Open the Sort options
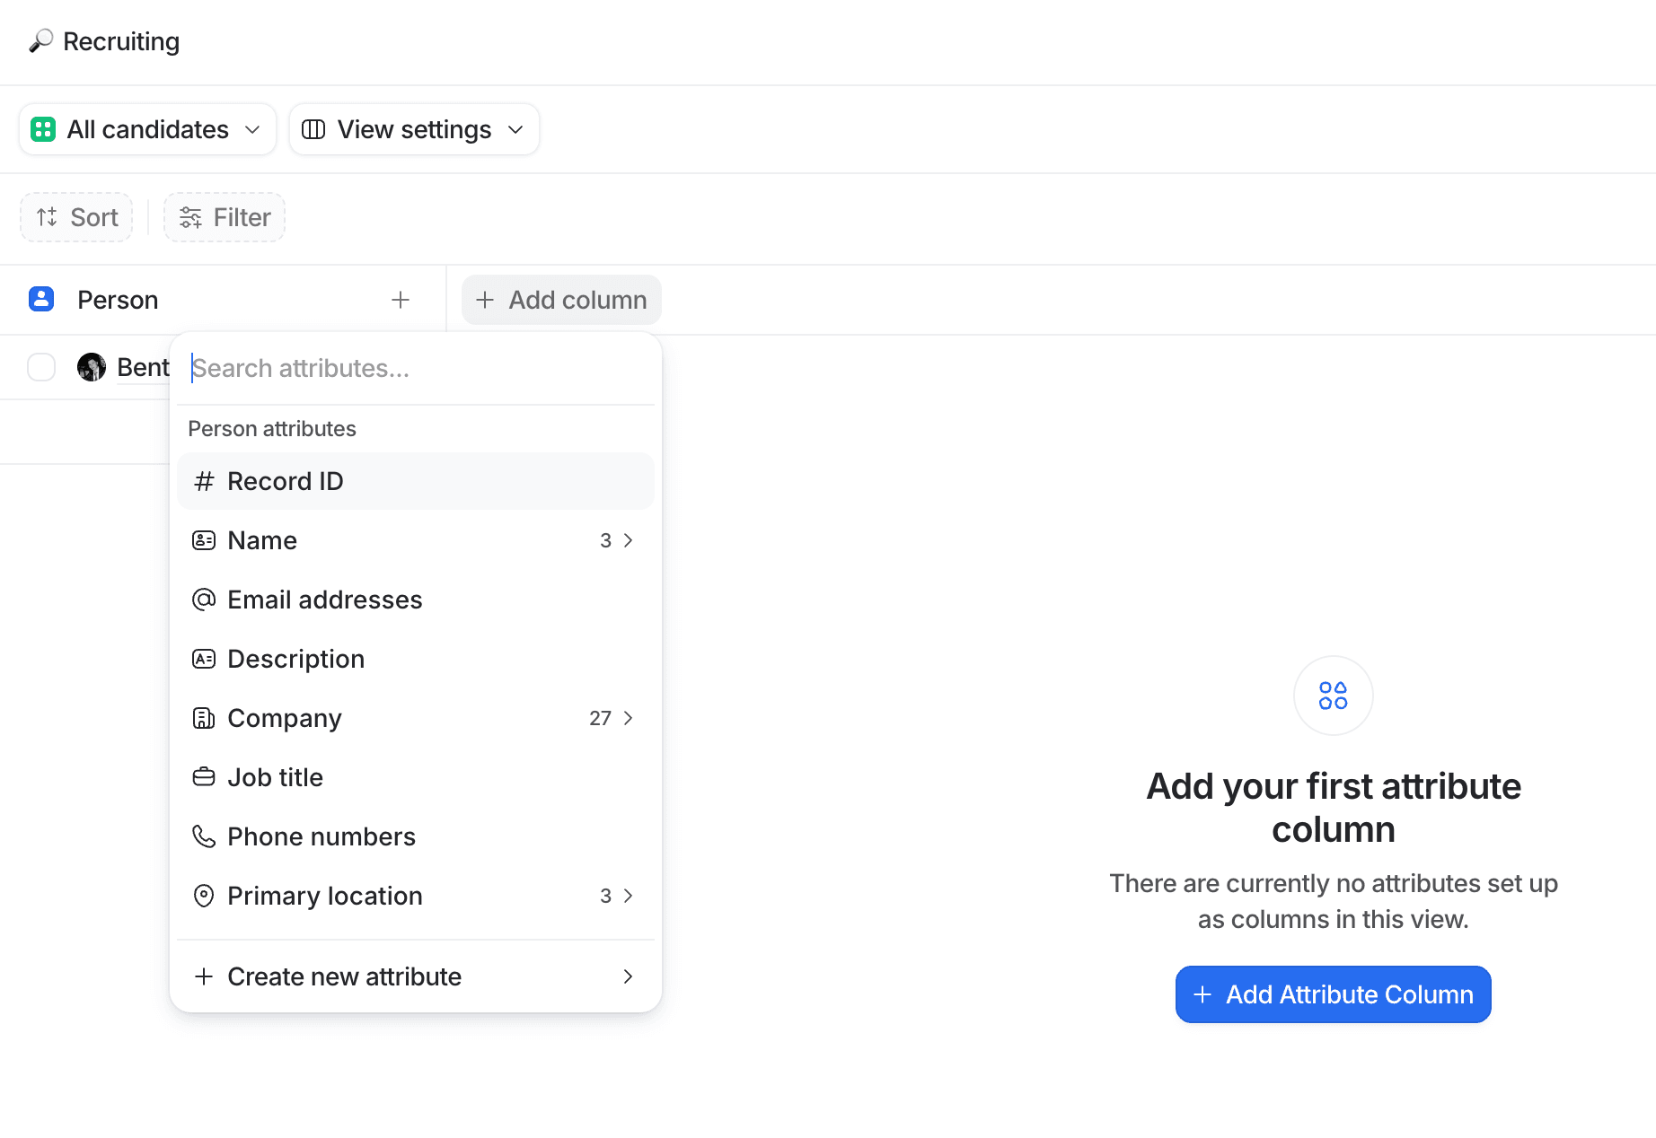Viewport: 1656px width, 1138px height. (75, 216)
